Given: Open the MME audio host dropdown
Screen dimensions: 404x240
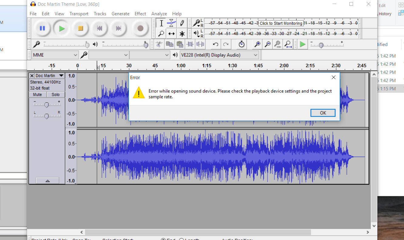Looking at the screenshot, I should tap(55, 55).
